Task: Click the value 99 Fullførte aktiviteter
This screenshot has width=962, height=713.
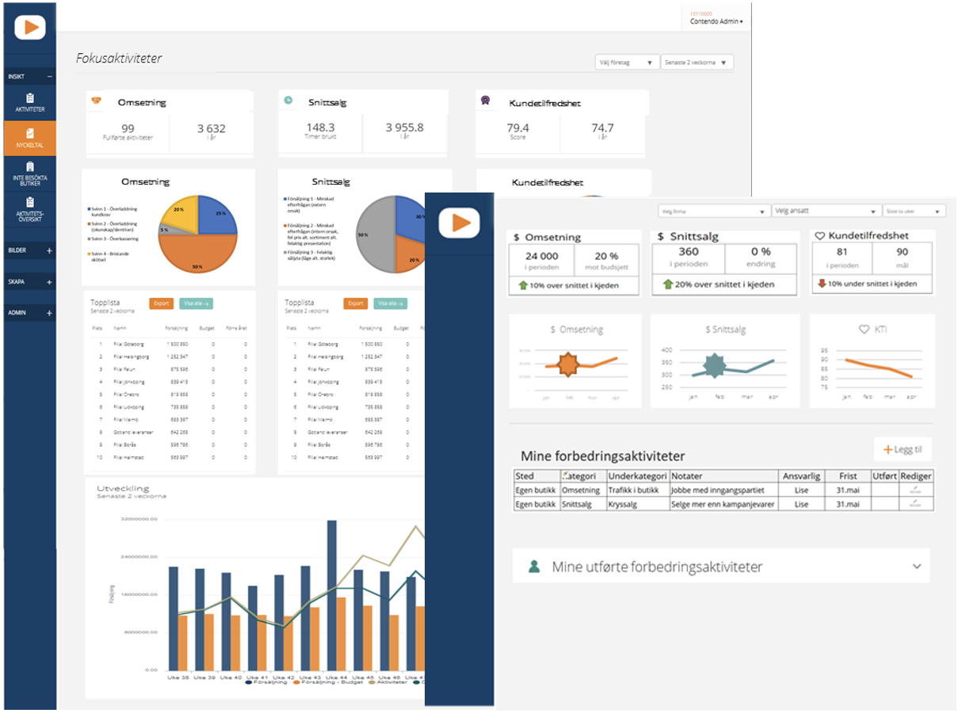Action: tap(128, 128)
